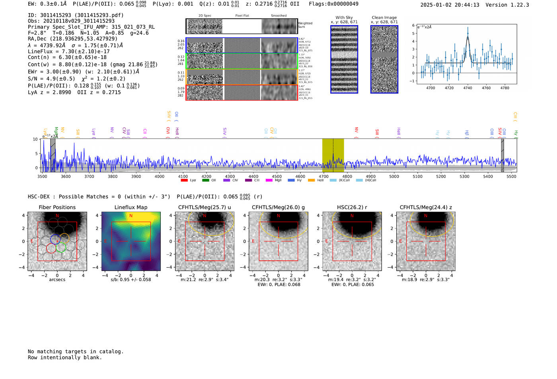The height and width of the screenshot is (379, 557).
Task: Click the "ID: 3011415293 (3011415293.pdf)" line
Action: tap(76, 15)
